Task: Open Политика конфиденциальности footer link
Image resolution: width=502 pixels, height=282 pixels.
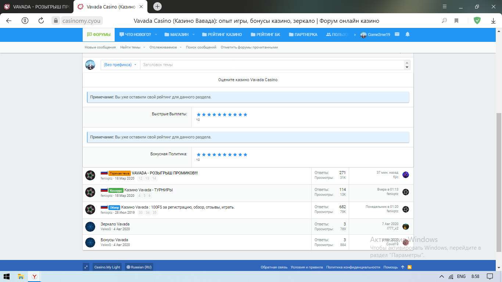Action: [353, 267]
